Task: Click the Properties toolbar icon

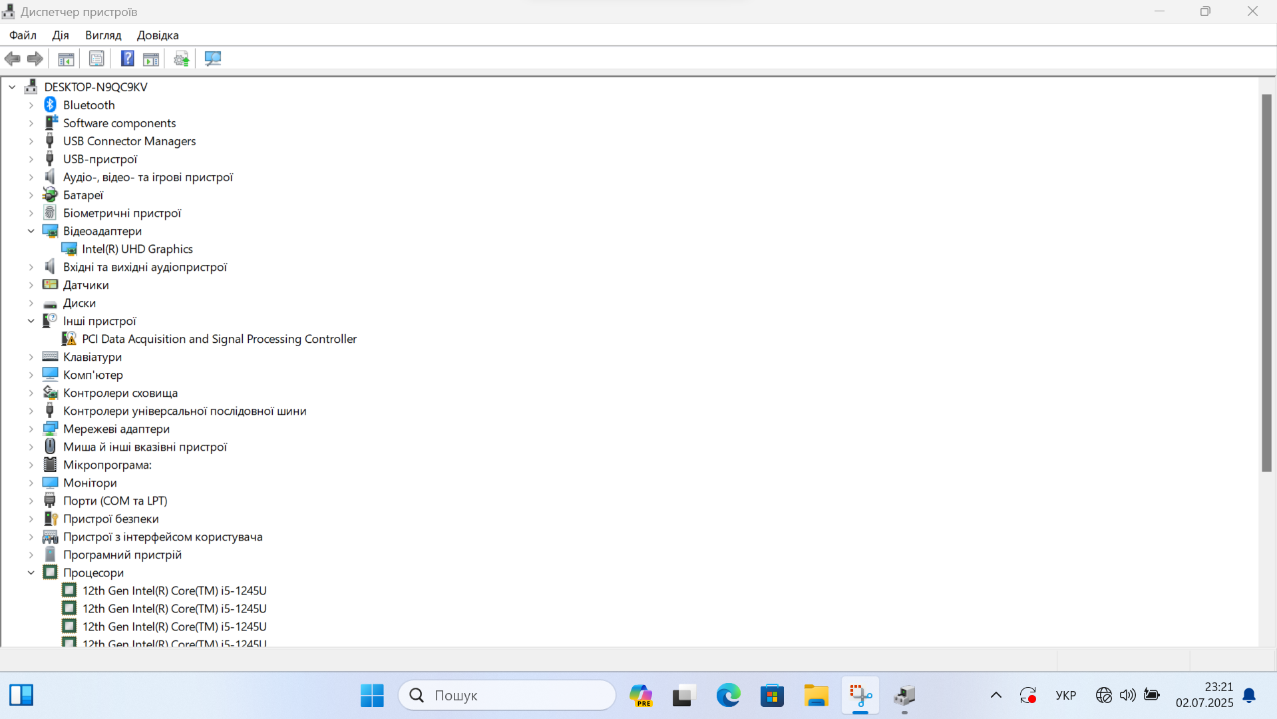Action: tap(96, 59)
